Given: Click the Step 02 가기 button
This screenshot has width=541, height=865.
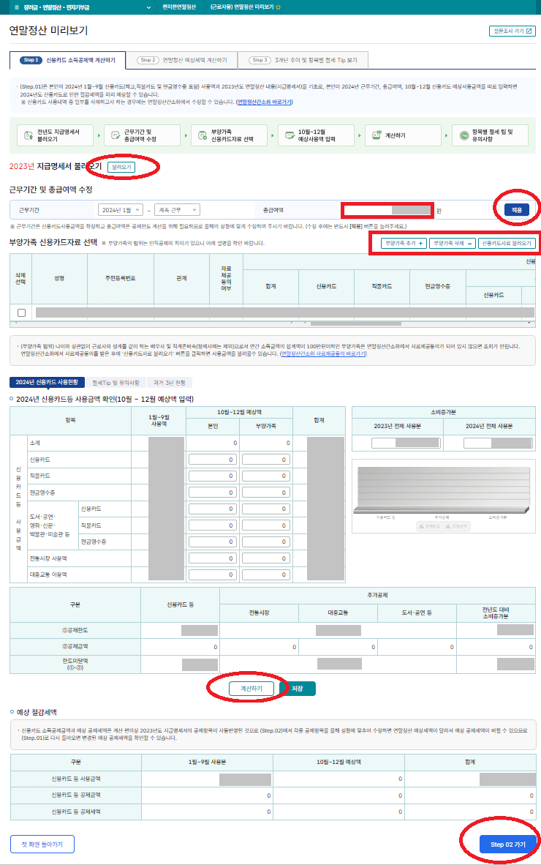Looking at the screenshot, I should click(508, 844).
